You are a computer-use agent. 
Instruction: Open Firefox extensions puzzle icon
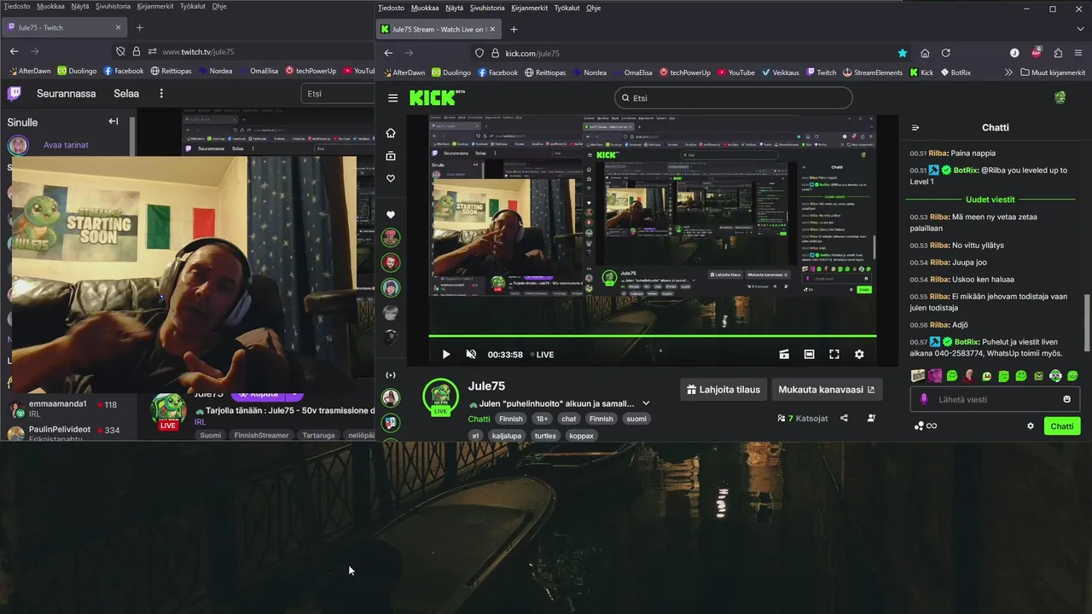pos(1058,53)
